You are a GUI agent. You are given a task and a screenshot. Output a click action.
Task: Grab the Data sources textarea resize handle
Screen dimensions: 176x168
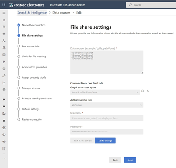click(142, 73)
